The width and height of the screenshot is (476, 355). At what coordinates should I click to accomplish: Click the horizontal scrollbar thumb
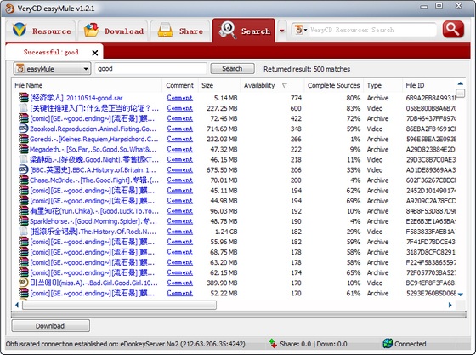click(x=119, y=305)
